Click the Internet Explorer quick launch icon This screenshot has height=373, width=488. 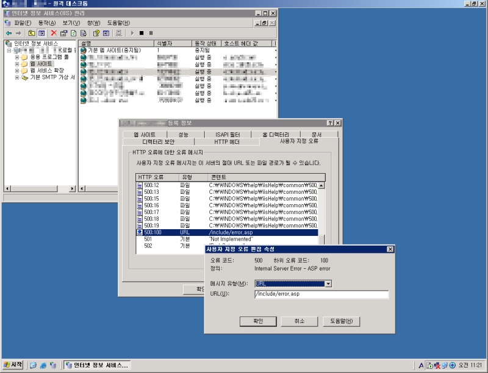[x=43, y=365]
